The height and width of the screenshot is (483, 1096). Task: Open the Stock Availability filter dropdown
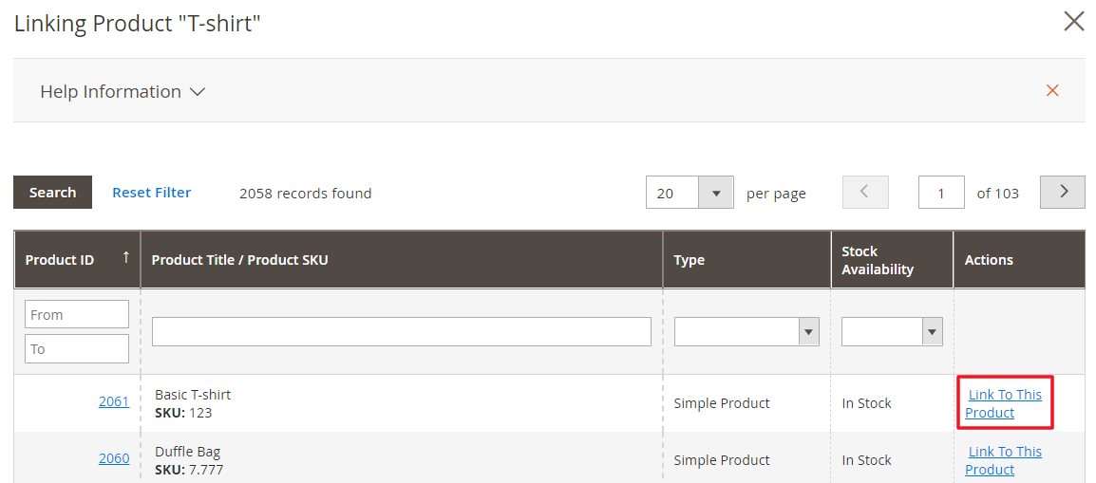tap(891, 331)
